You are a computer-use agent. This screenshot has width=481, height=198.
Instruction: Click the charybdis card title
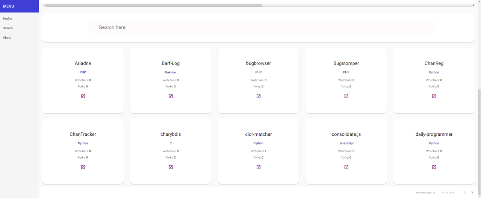pos(171,134)
